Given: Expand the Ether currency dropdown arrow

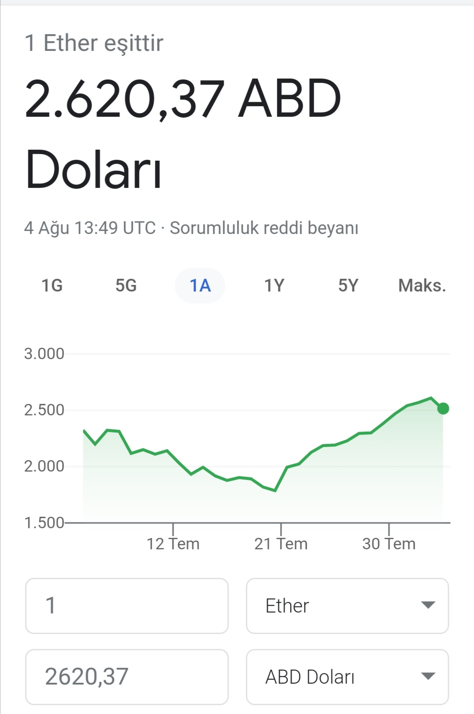Looking at the screenshot, I should [428, 605].
